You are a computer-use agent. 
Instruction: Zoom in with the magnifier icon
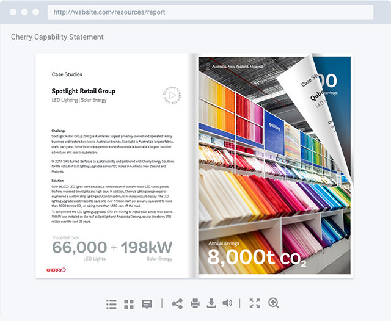(x=273, y=303)
